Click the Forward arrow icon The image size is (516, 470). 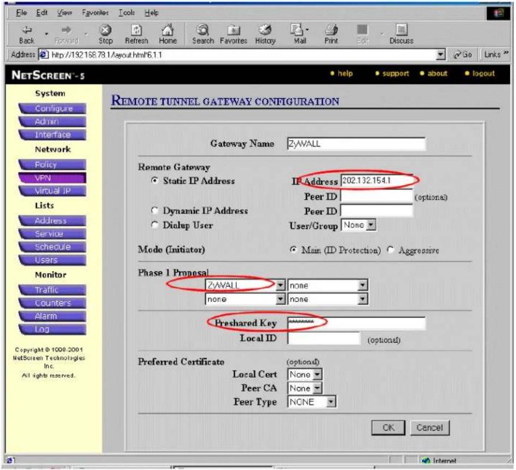click(x=66, y=30)
